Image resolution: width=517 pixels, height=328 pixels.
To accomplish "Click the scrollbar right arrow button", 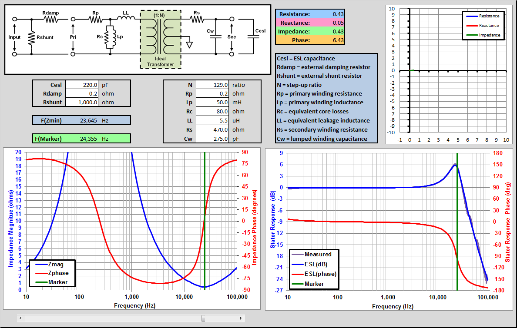I will click(x=241, y=318).
